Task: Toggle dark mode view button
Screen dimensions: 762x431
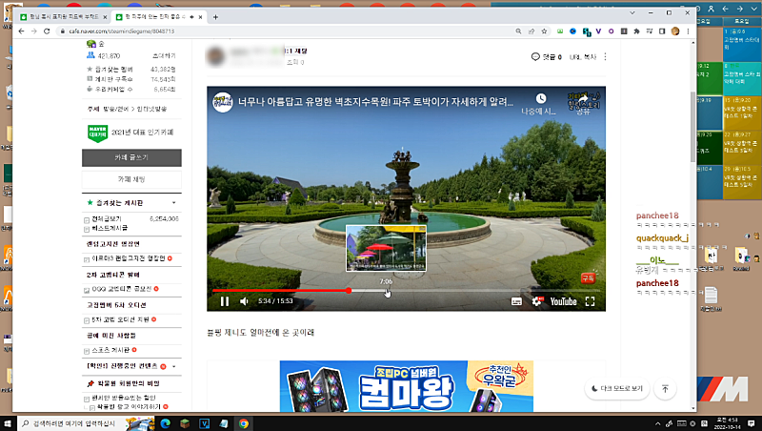Action: (616, 389)
